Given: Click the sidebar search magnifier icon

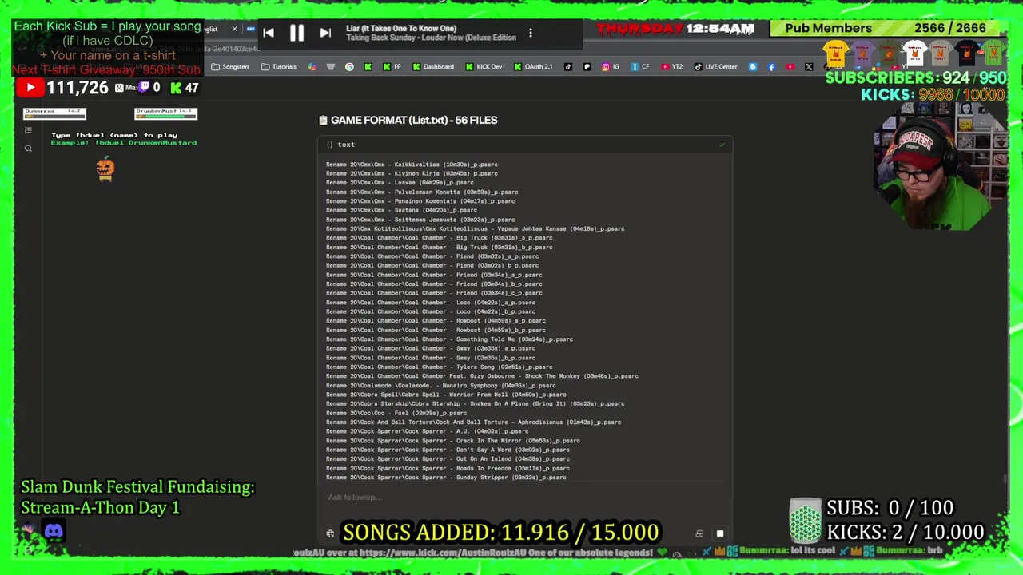Looking at the screenshot, I should click(x=28, y=148).
